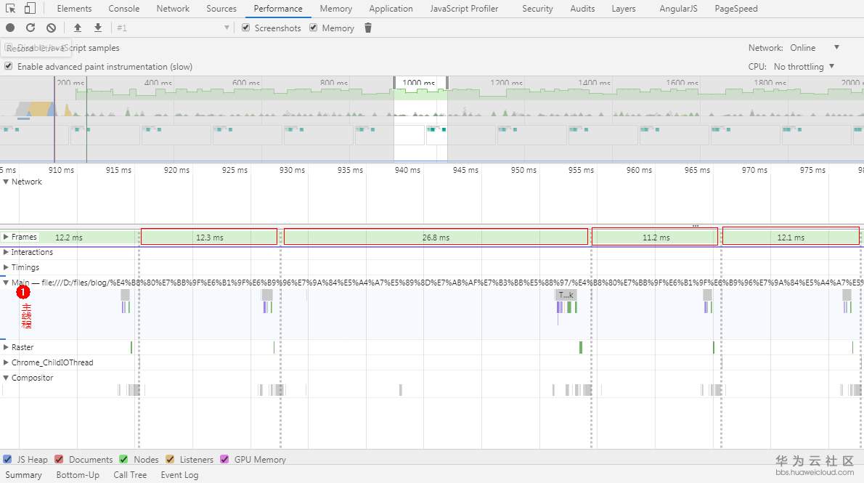864x483 pixels.
Task: Toggle the Screenshots checkbox
Action: coord(245,28)
